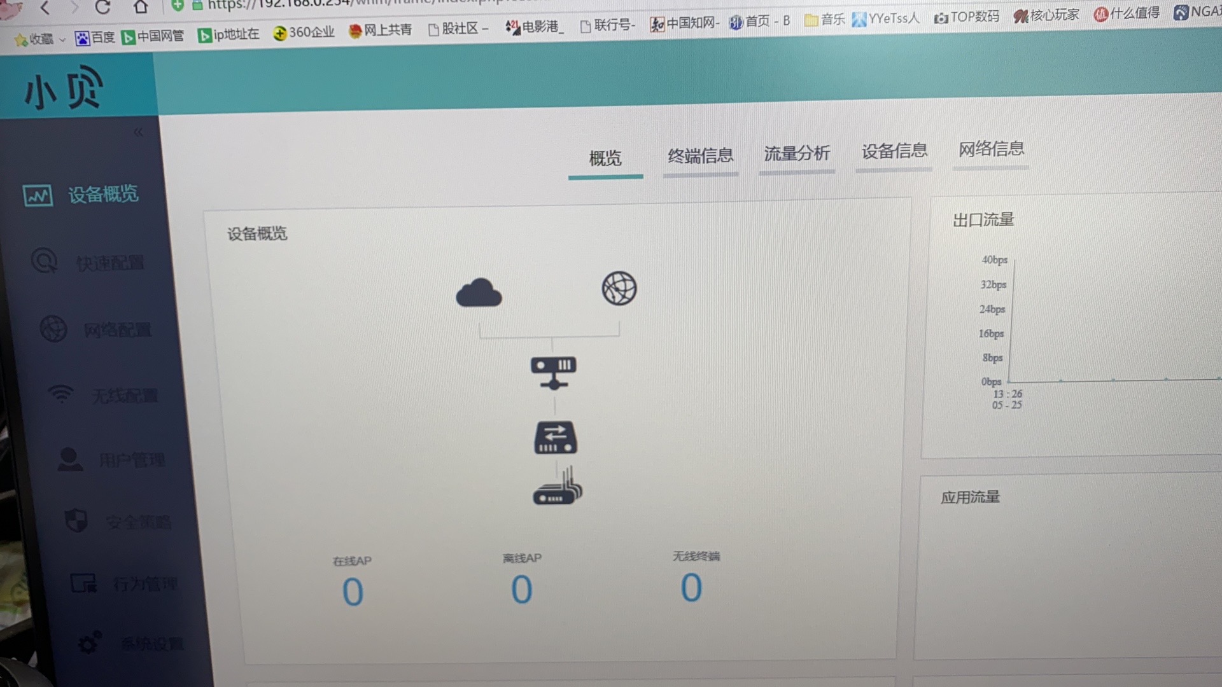Image resolution: width=1222 pixels, height=687 pixels.
Task: Click the cloud icon in topology
Action: pos(479,293)
